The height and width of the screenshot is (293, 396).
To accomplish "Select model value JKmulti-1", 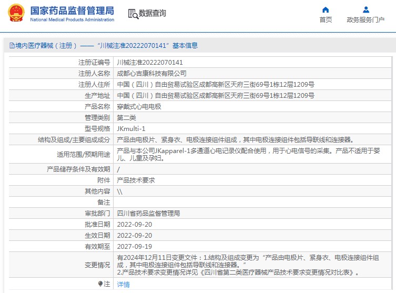I will coord(131,129).
